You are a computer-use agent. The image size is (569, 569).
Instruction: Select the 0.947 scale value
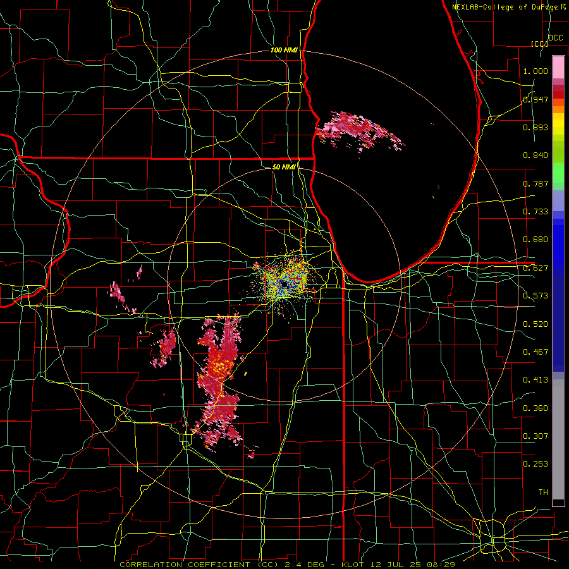535,99
